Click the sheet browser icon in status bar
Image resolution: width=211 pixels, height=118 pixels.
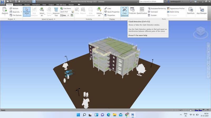coord(190,110)
